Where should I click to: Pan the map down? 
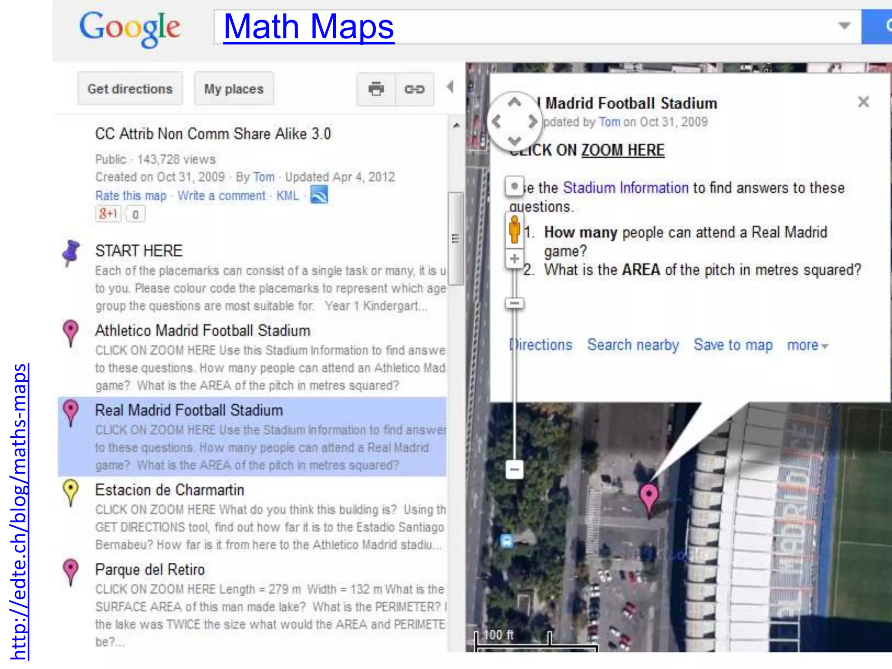tap(514, 141)
